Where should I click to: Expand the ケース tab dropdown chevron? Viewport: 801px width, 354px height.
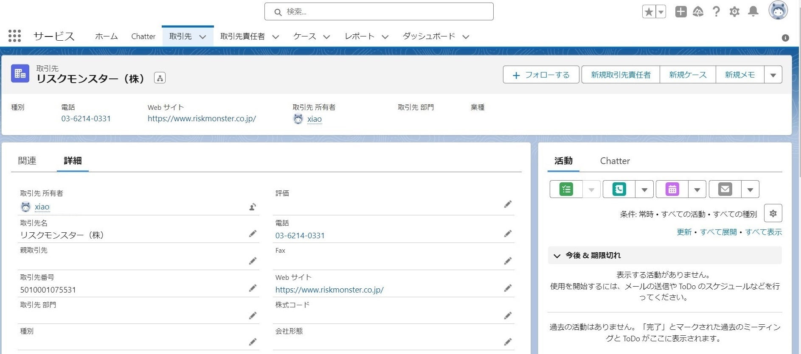(326, 37)
